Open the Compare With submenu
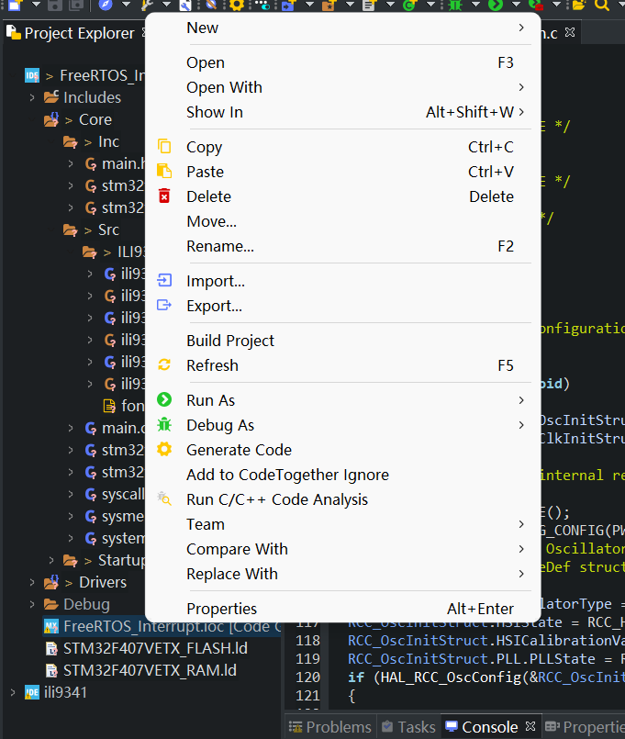The image size is (625, 739). click(x=237, y=549)
